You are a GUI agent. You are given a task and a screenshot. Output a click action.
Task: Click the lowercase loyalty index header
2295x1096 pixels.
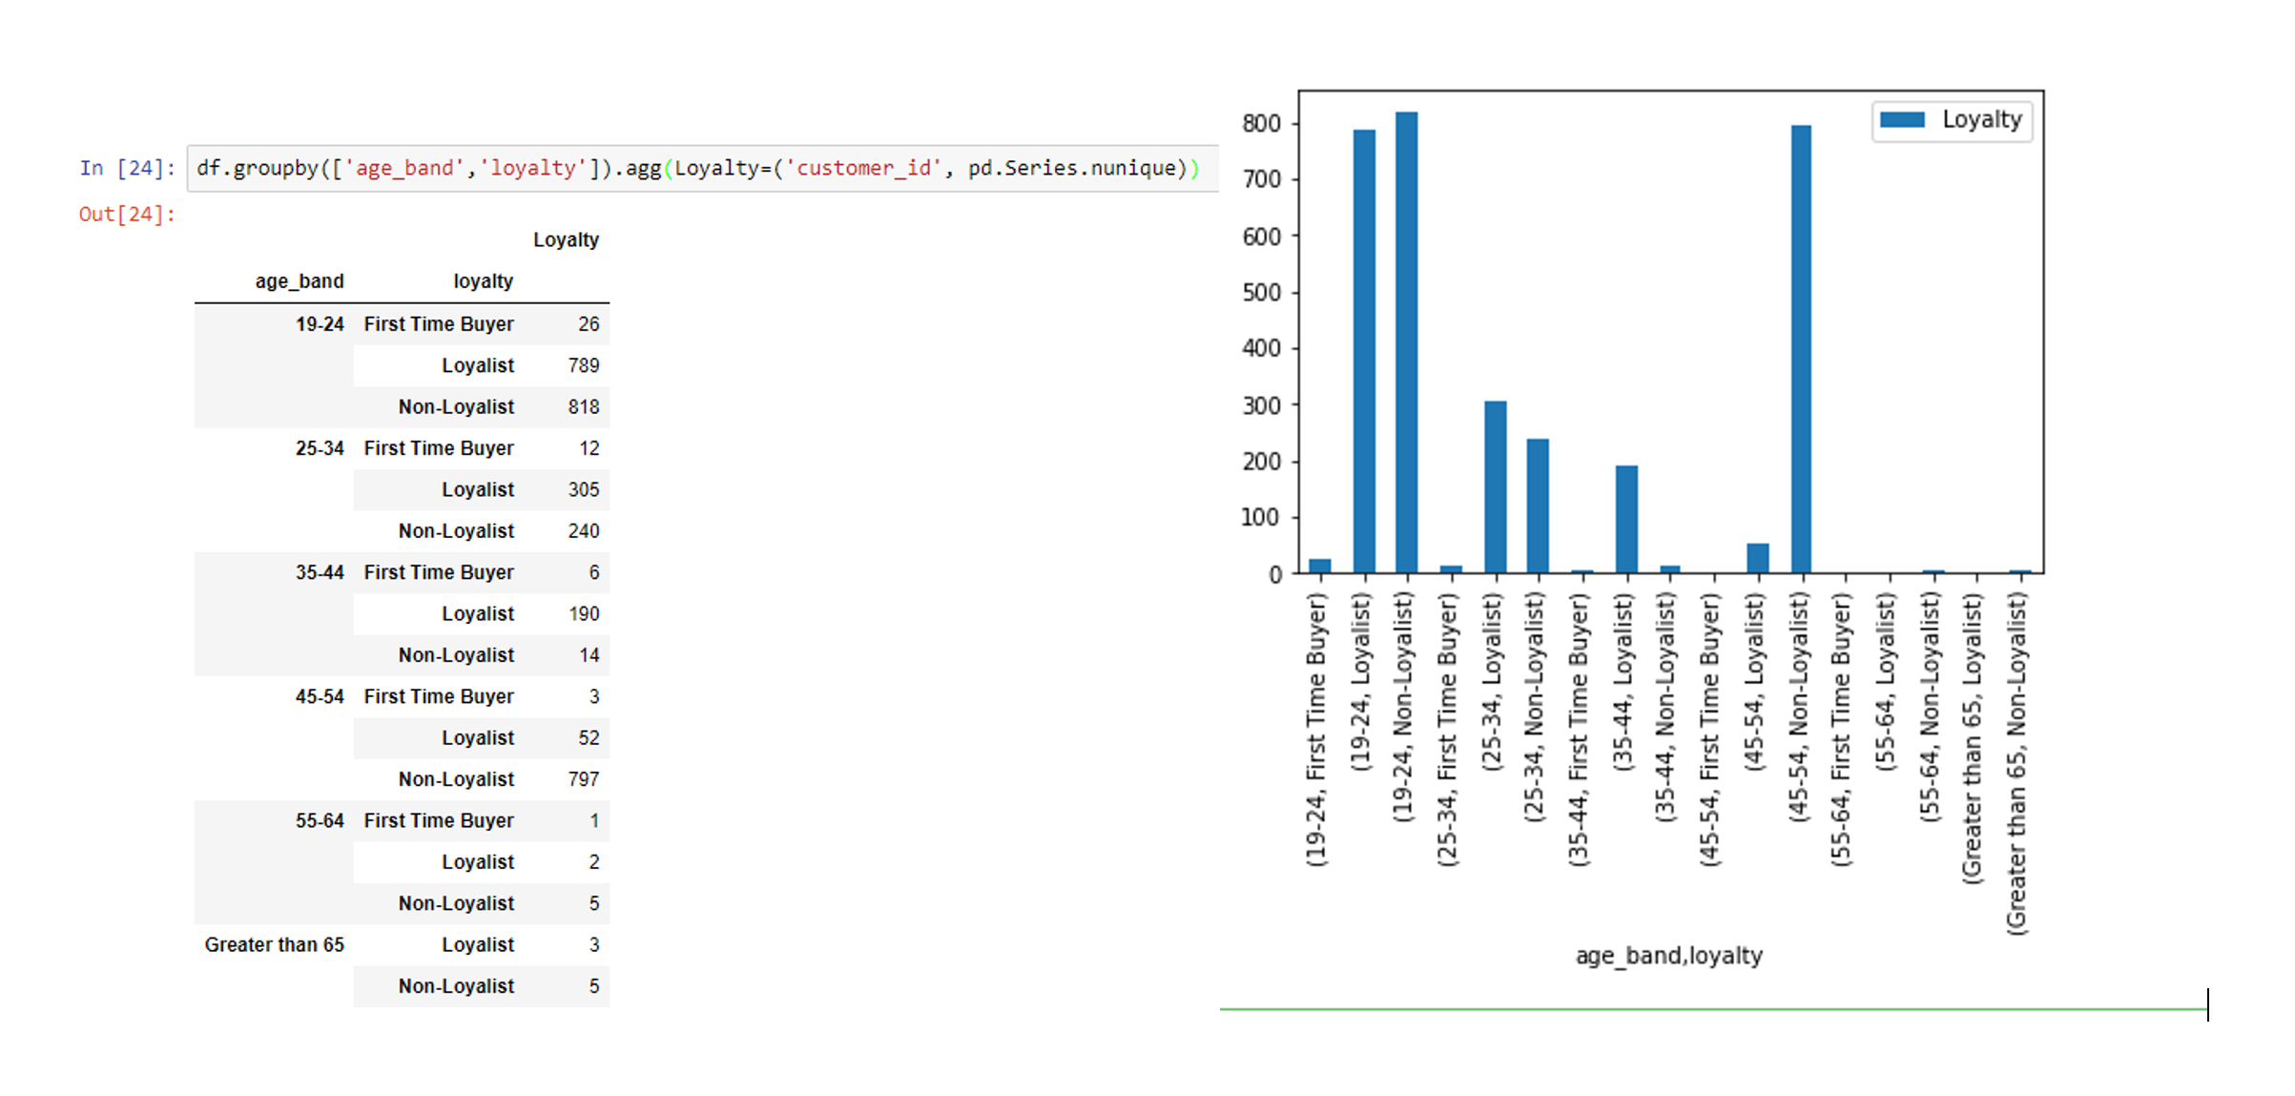(483, 281)
